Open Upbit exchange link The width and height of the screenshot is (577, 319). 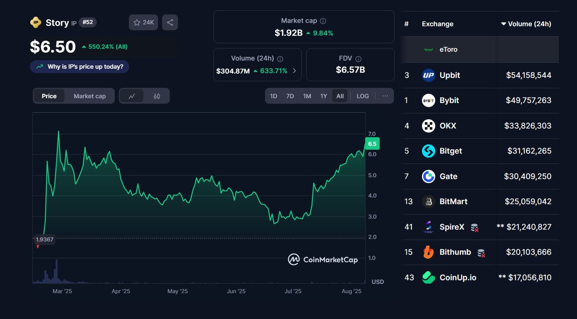pyautogui.click(x=449, y=76)
